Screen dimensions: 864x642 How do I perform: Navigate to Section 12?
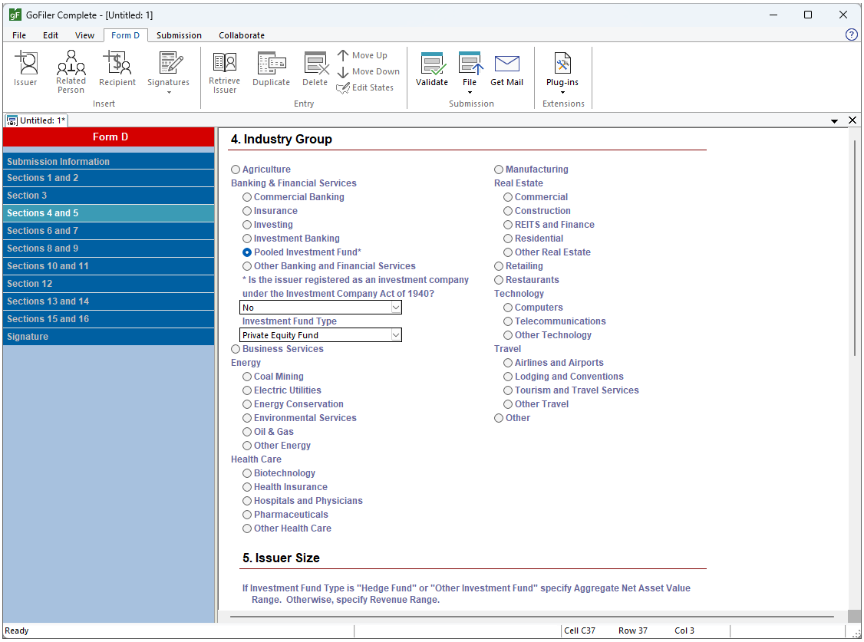pos(108,284)
